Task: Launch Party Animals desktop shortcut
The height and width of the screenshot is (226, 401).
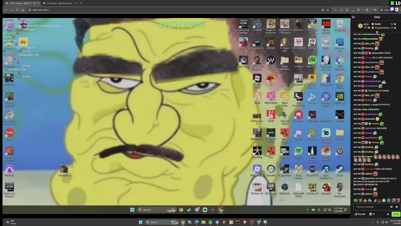Action: 299,172
